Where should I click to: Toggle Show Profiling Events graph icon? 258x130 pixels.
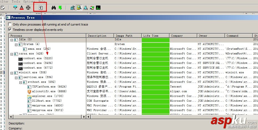[x=98, y=7]
